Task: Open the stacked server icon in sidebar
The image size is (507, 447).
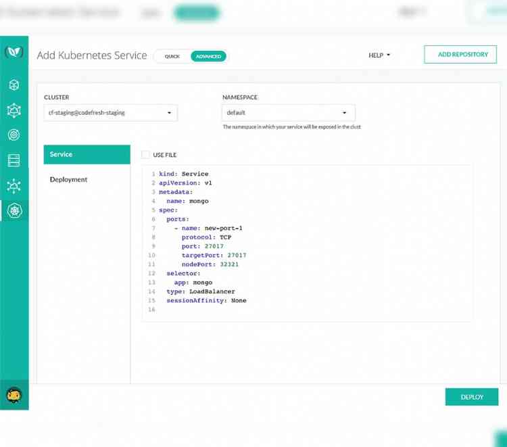Action: (x=14, y=160)
